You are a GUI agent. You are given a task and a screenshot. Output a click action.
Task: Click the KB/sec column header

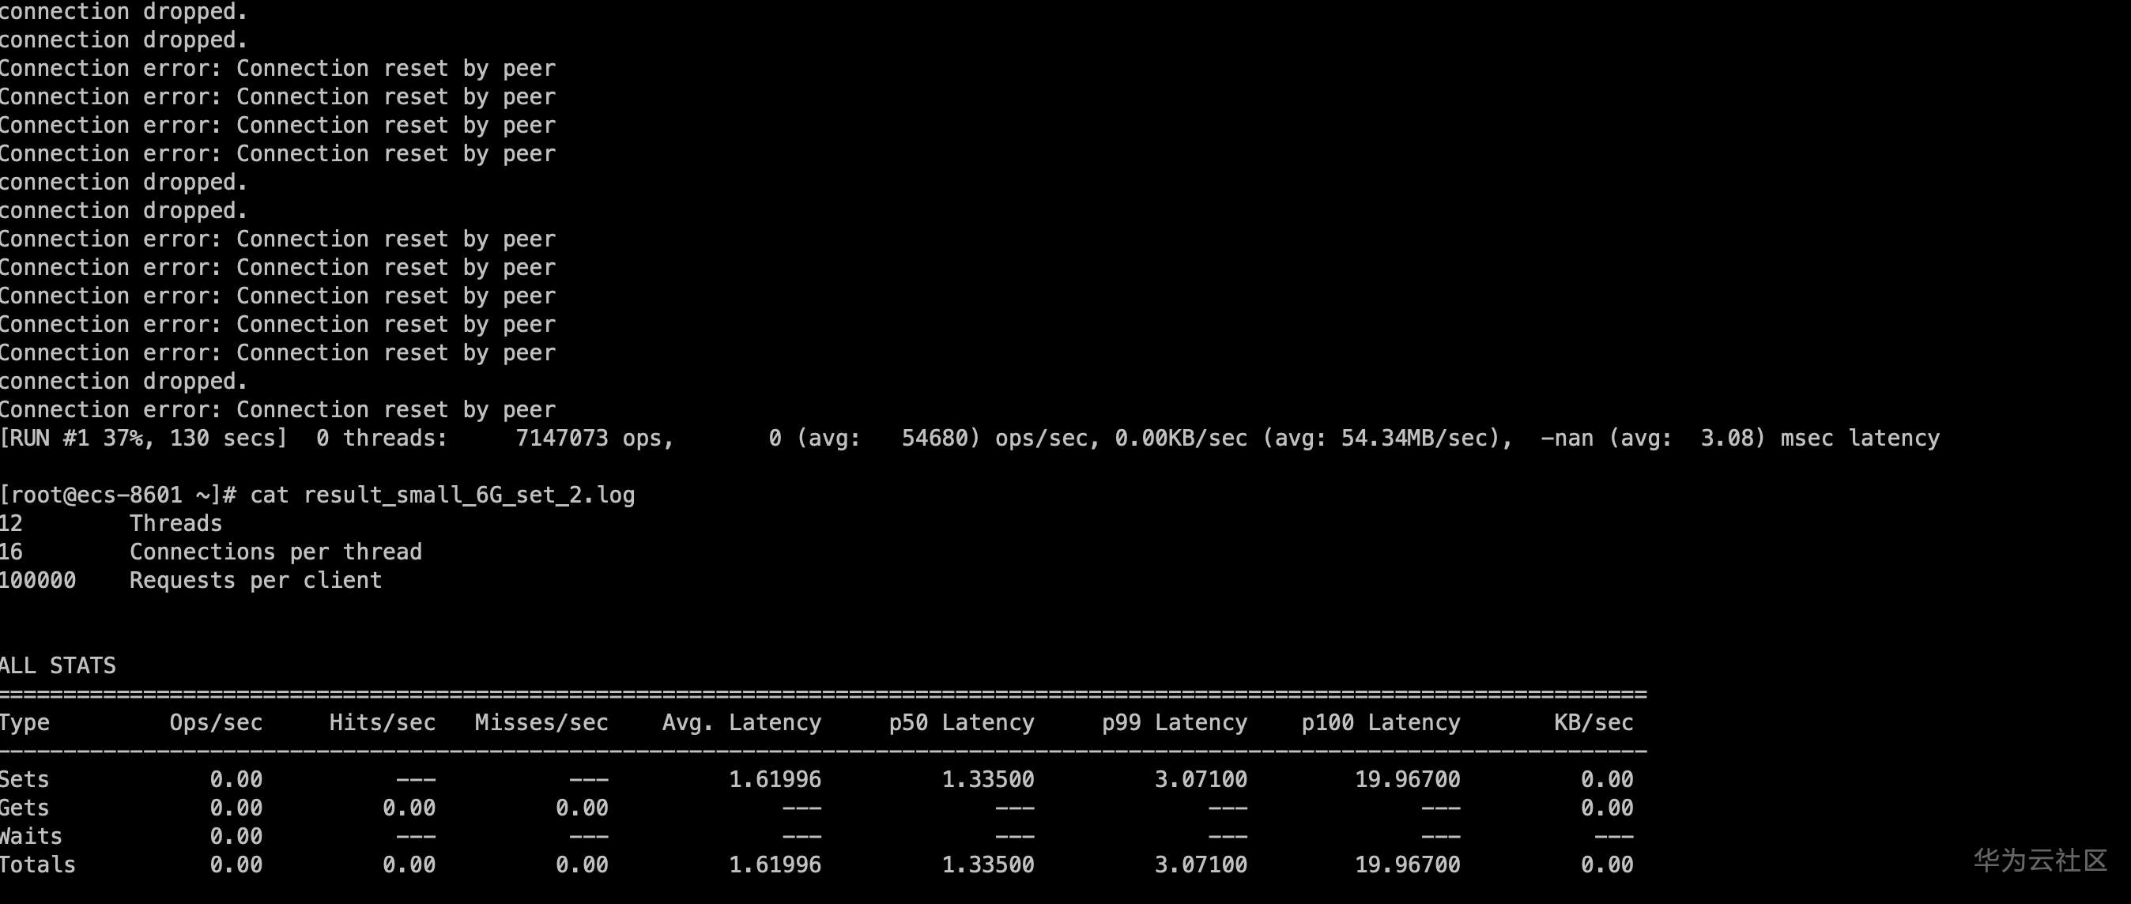pyautogui.click(x=1594, y=723)
